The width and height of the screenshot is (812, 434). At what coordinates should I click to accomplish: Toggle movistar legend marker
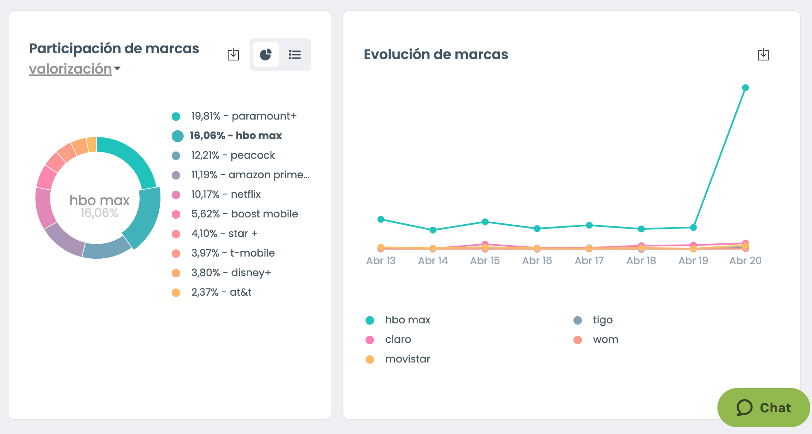point(370,360)
